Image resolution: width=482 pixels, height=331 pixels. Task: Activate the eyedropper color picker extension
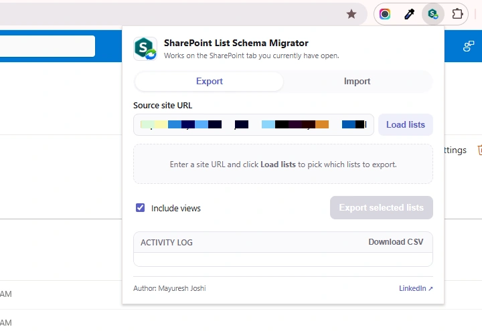tap(409, 14)
